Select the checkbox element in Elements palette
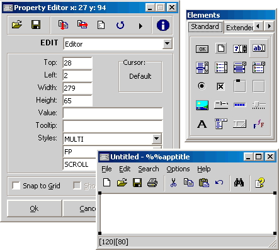The image size is (279, 250). tap(220, 86)
